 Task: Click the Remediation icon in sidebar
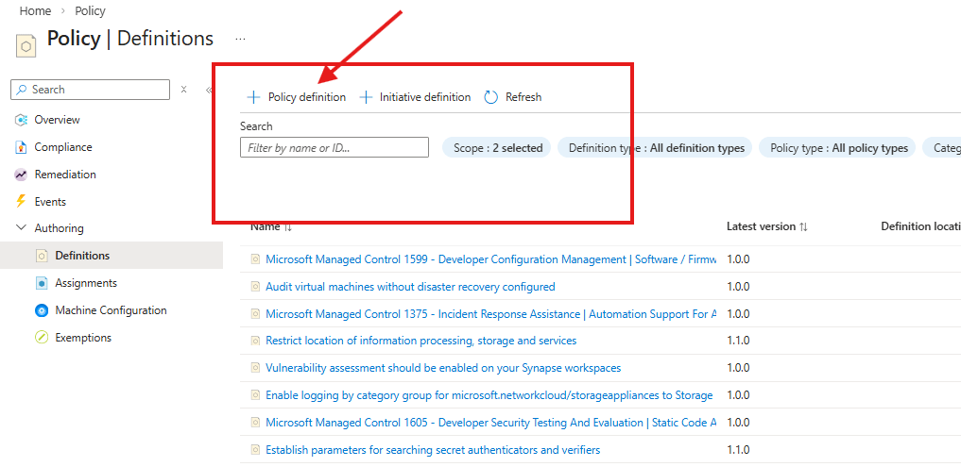point(21,175)
